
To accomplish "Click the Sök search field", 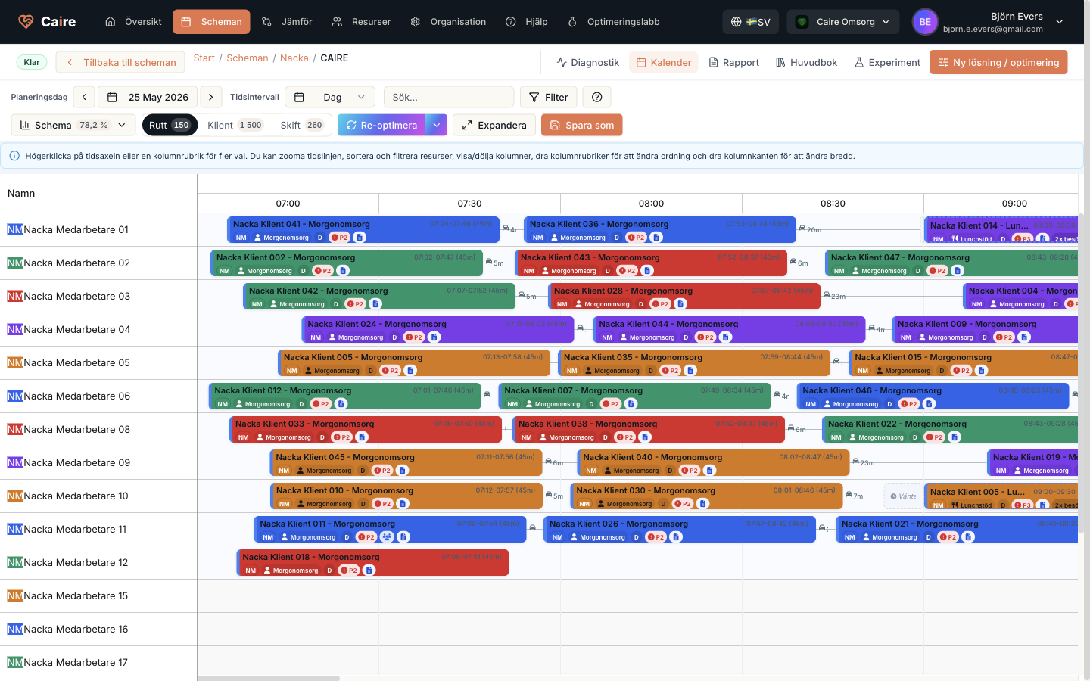I will (449, 97).
